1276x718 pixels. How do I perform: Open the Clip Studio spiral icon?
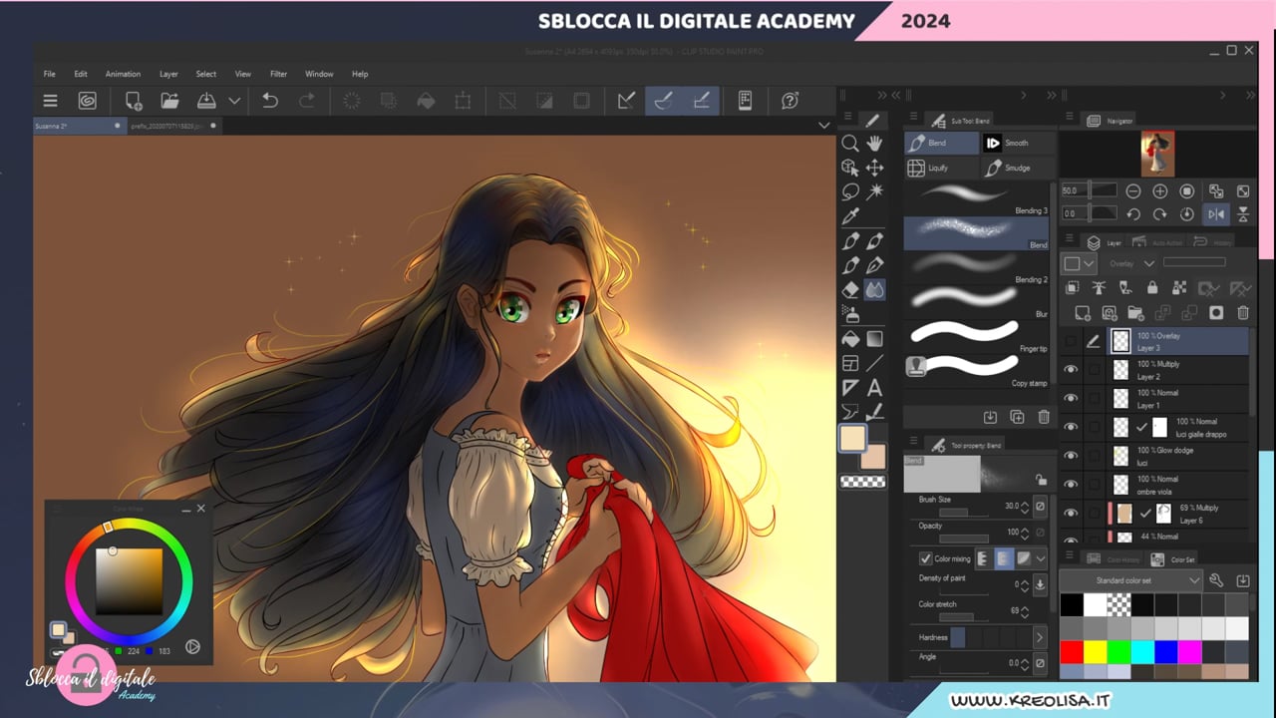point(87,100)
